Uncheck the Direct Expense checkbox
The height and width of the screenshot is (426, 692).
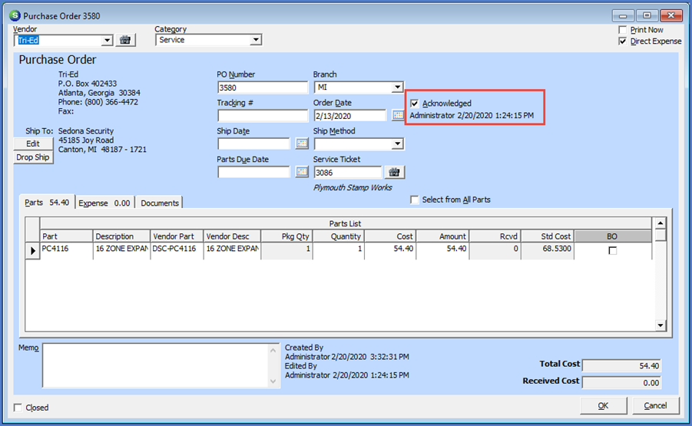click(x=623, y=41)
